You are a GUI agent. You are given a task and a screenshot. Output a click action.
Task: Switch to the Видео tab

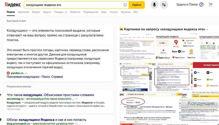coord(36,12)
